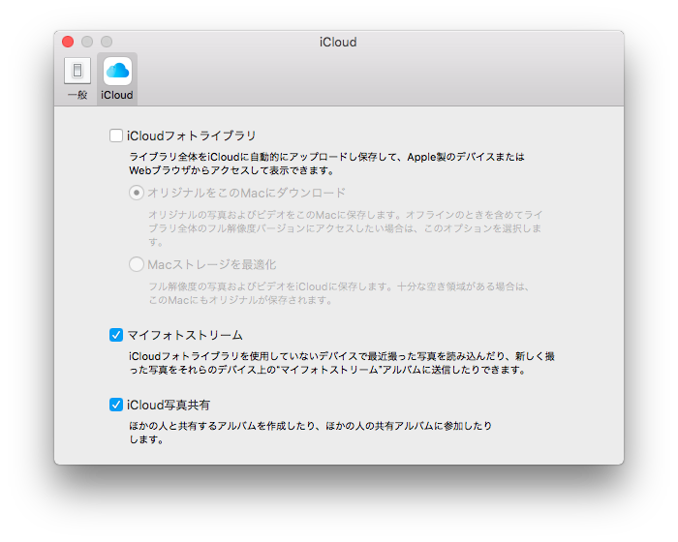This screenshot has height=542, width=678.
Task: Click the greyed-out zoom window button
Action: tap(107, 42)
